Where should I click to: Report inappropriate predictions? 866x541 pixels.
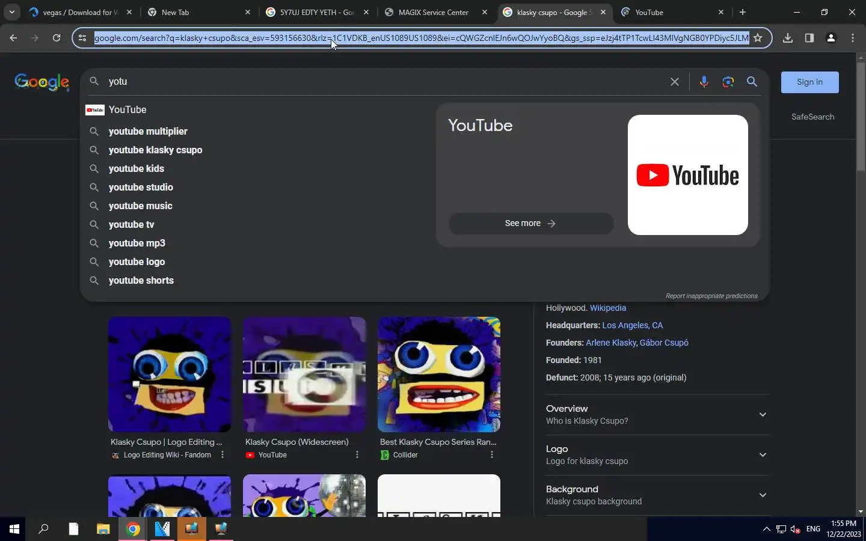(x=711, y=296)
